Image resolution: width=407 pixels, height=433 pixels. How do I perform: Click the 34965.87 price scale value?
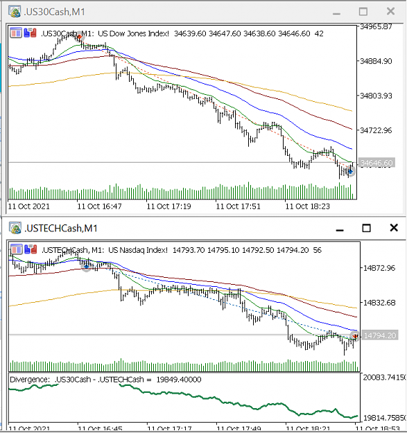[x=376, y=26]
